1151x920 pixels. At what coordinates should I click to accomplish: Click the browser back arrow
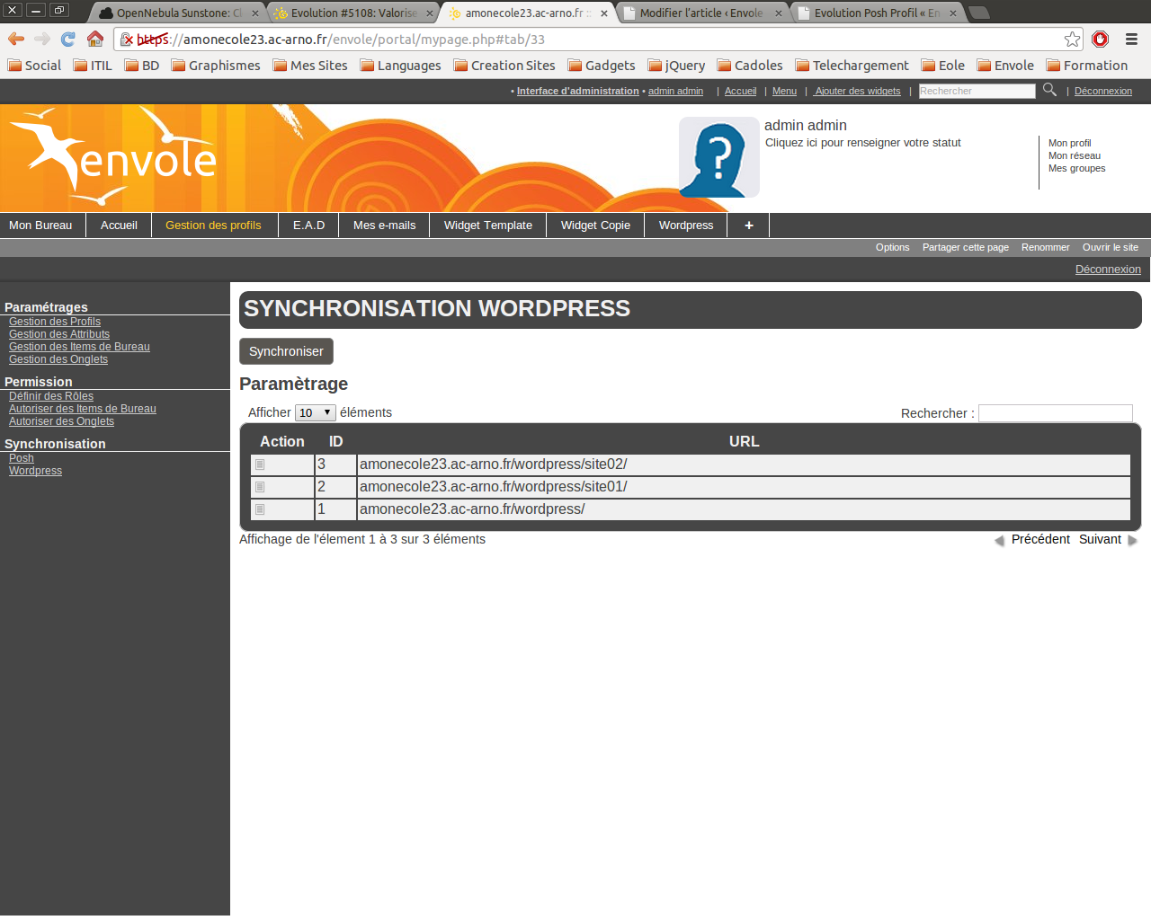tap(16, 39)
